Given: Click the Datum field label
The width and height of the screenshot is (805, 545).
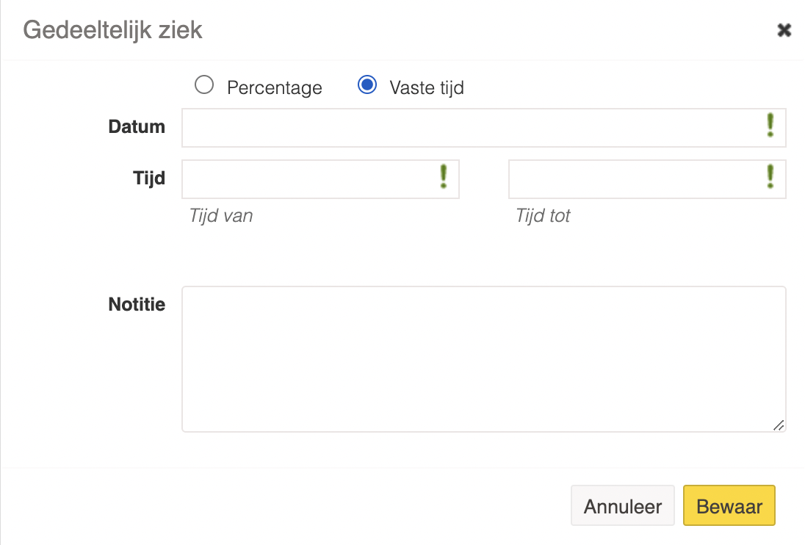Looking at the screenshot, I should [x=137, y=127].
